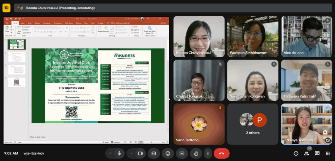335x161 pixels.
Task: Click the yellow camera-off icon at top left
Action: click(x=7, y=8)
